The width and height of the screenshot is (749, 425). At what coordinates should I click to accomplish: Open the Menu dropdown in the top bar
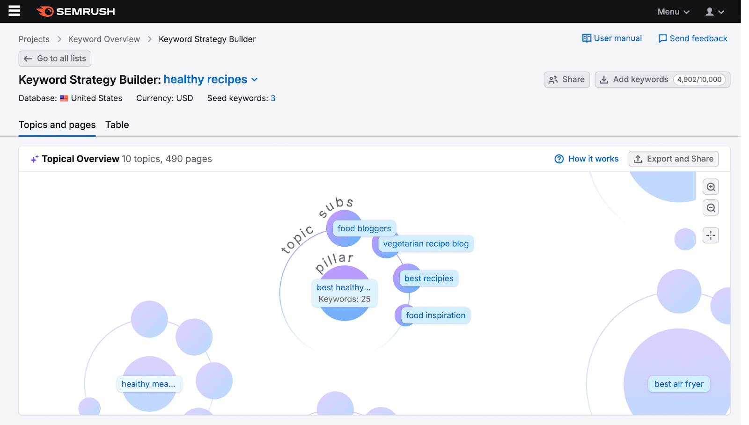(673, 11)
